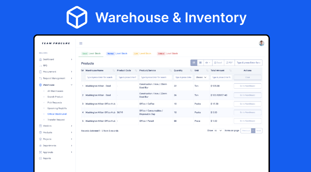This screenshot has height=172, width=311.
Task: Focus the global table search field
Action: click(x=248, y=63)
